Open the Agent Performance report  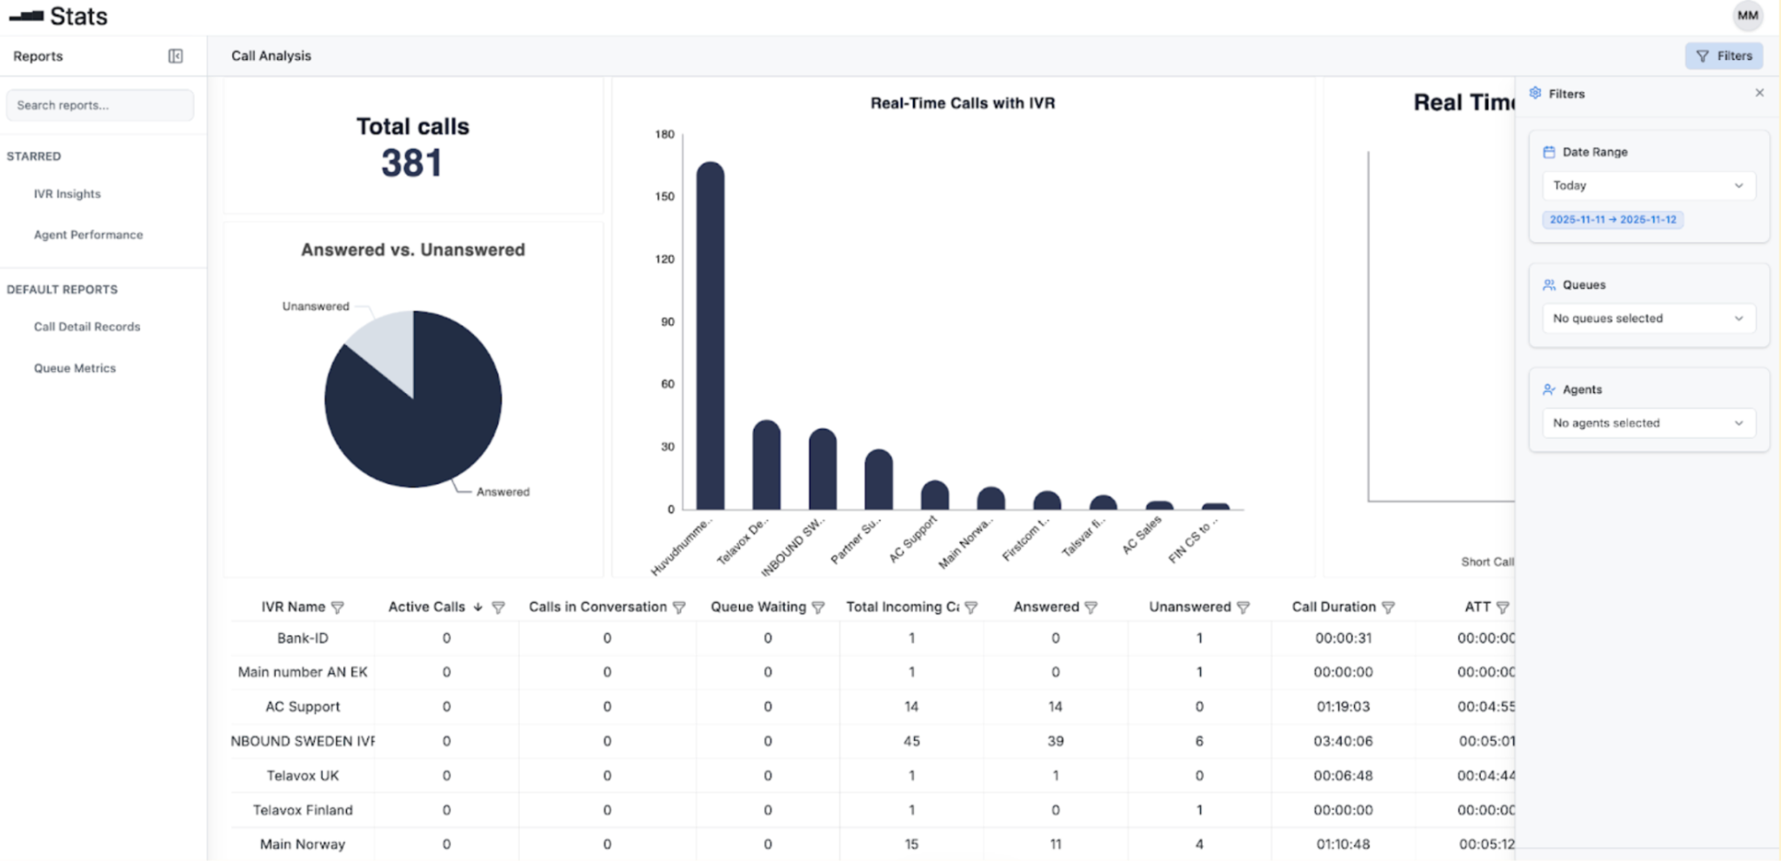click(88, 235)
